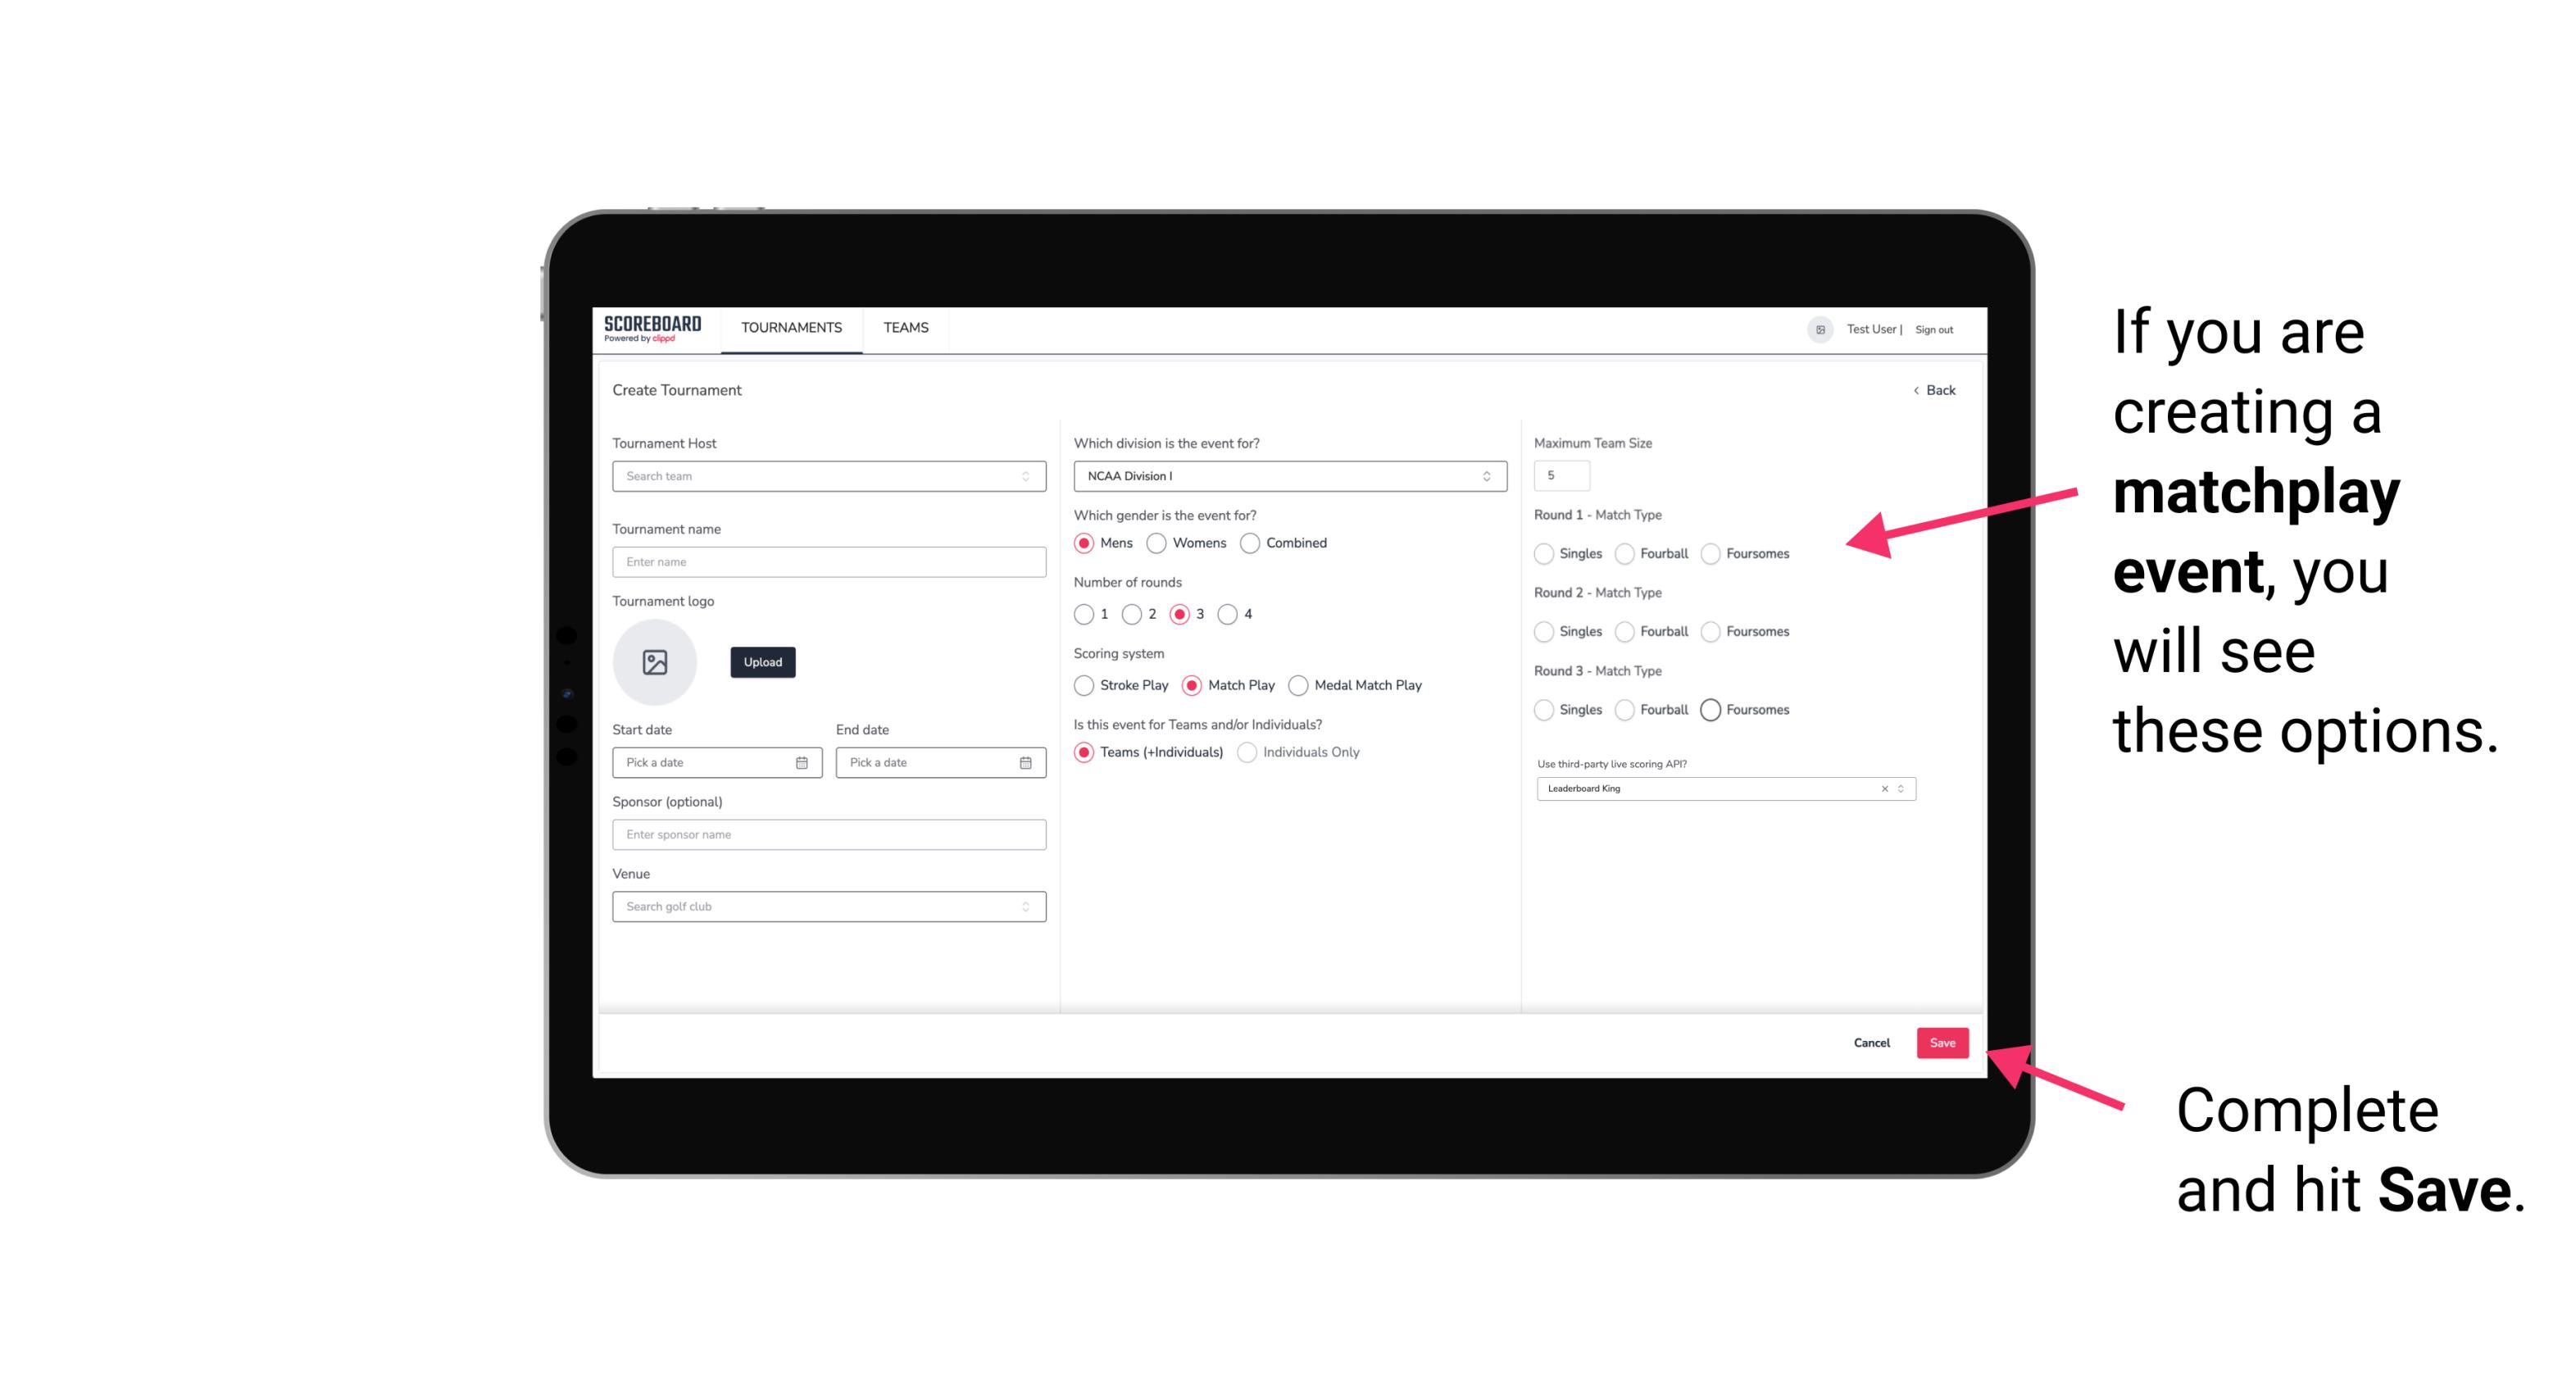
Task: Switch to the TOURNAMENTS tab
Action: coord(792,328)
